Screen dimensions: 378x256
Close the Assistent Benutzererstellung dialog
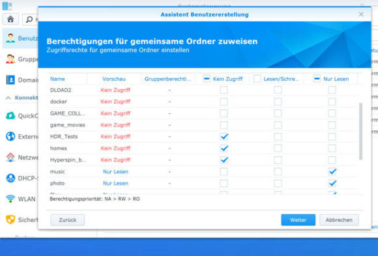coord(361,14)
